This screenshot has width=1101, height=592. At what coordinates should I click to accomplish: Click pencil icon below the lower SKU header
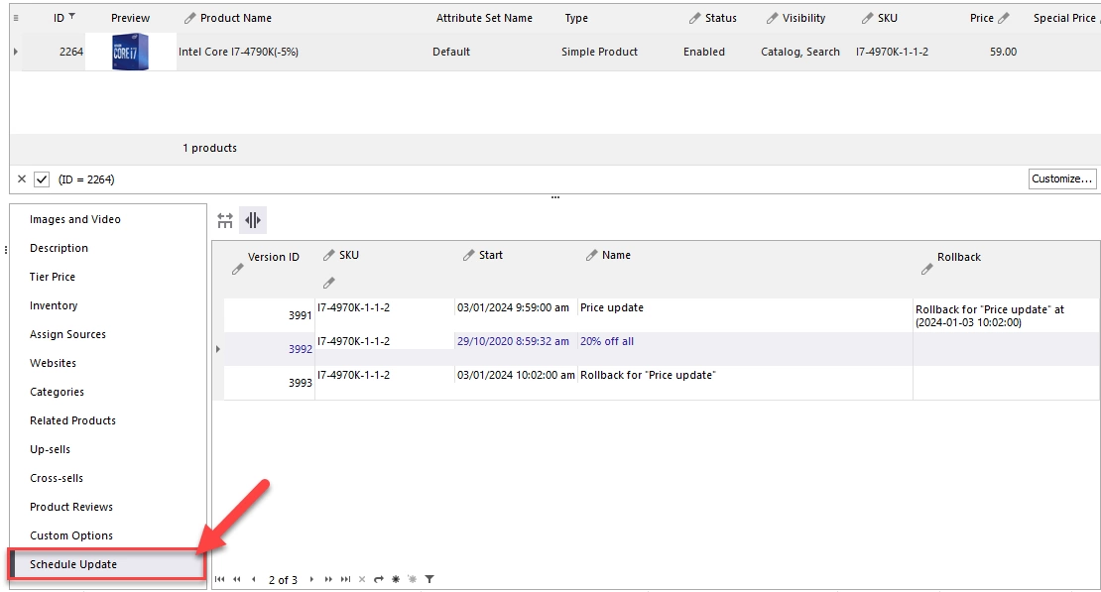click(x=328, y=283)
